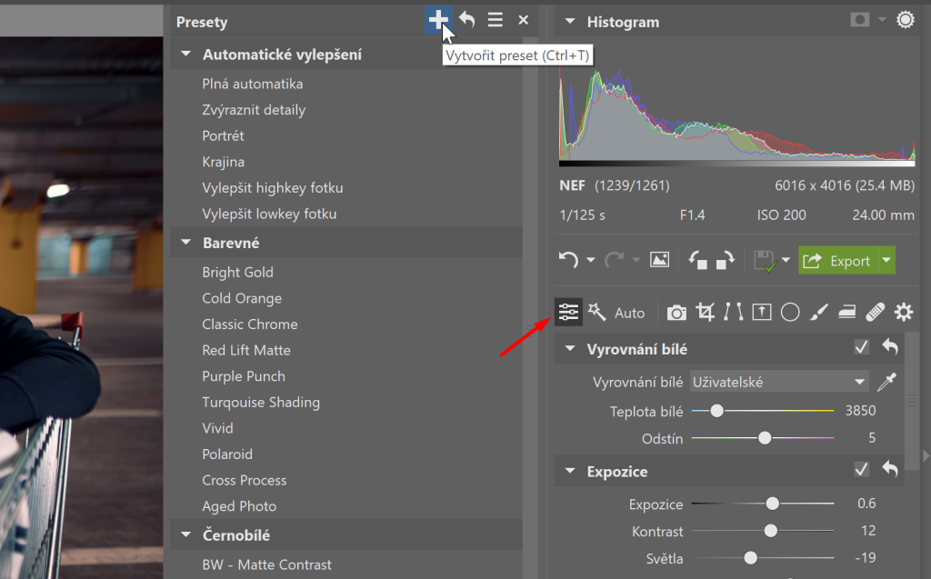Apply the Krajina preset

[x=224, y=162]
